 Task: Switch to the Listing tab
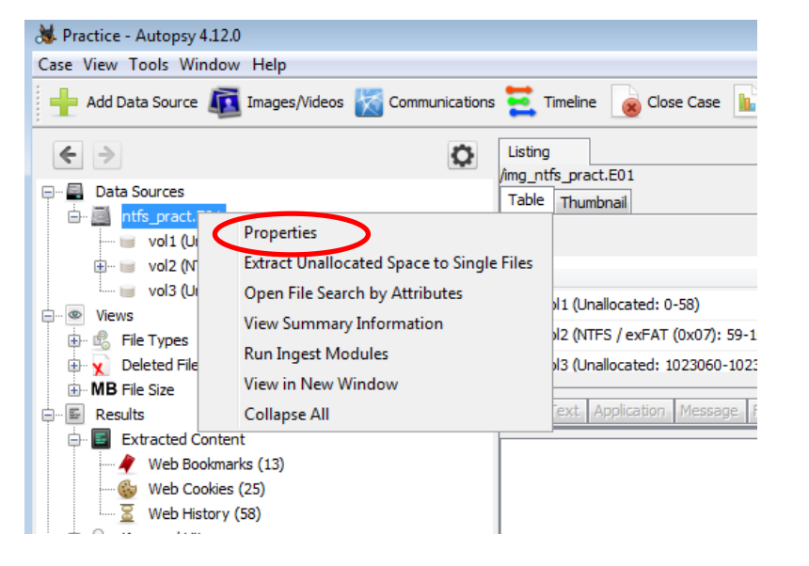coord(545,152)
